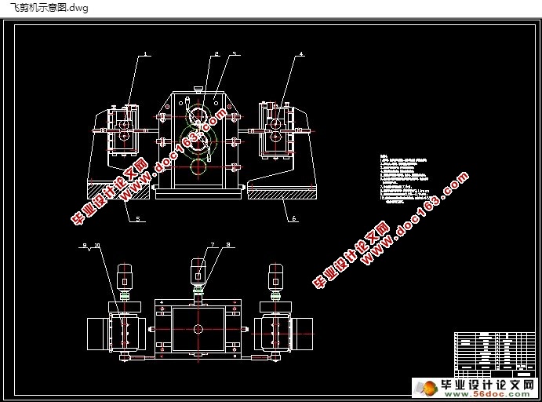This screenshot has width=542, height=402.
Task: Click the right hatched foundation block
Action: (282, 192)
